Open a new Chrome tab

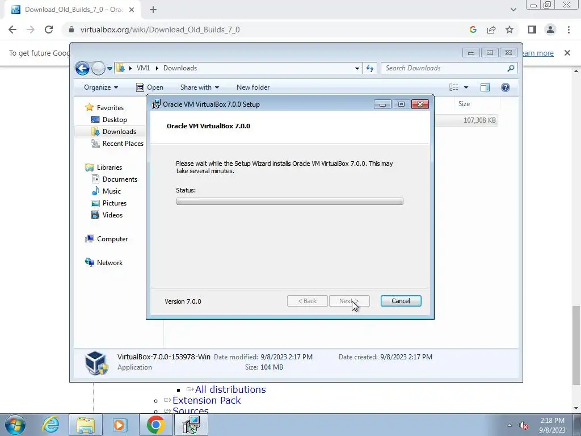(153, 10)
